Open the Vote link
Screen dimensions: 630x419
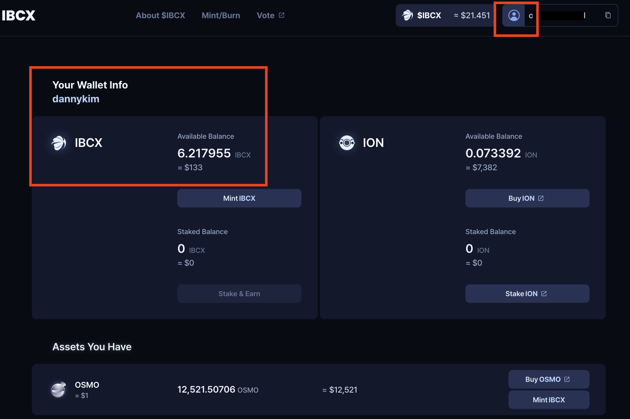coord(266,15)
